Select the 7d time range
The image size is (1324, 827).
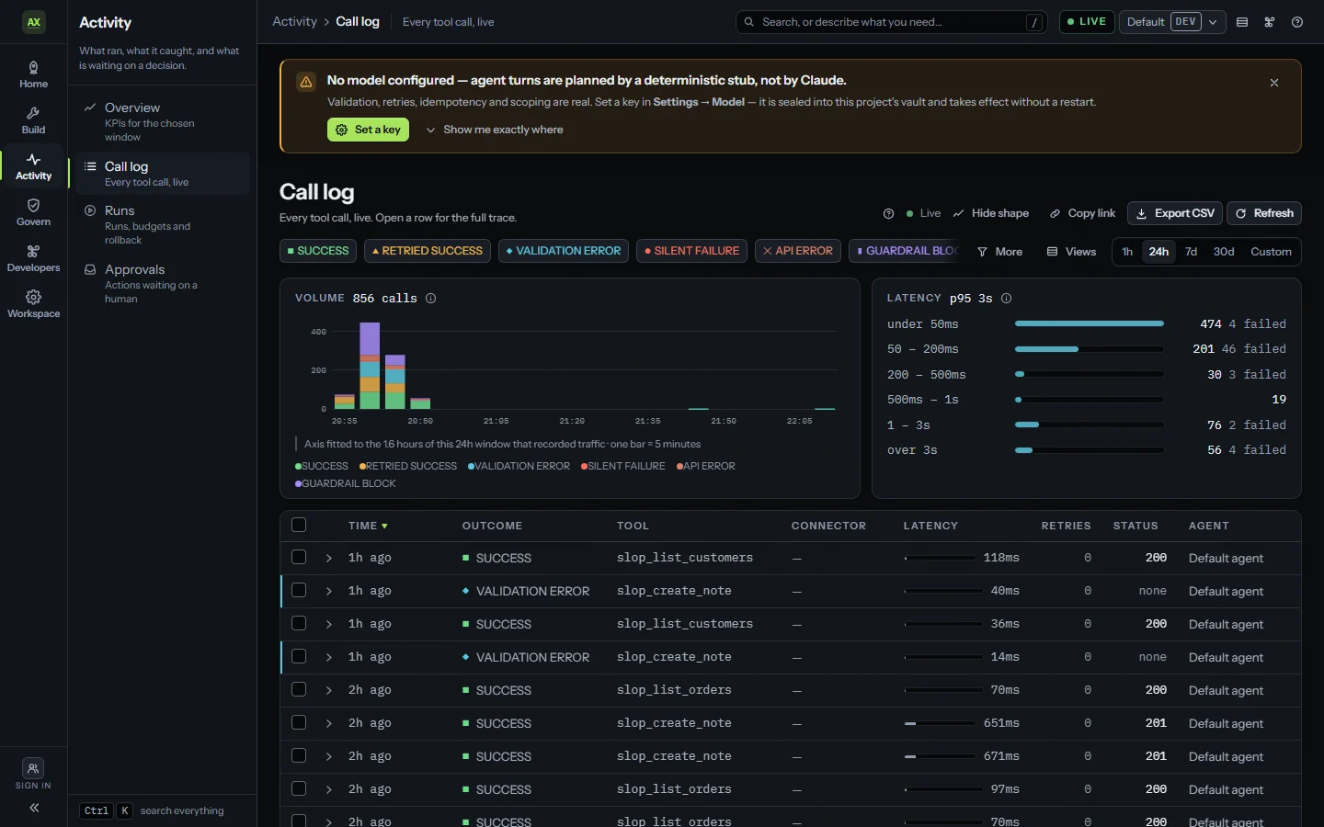click(1191, 252)
